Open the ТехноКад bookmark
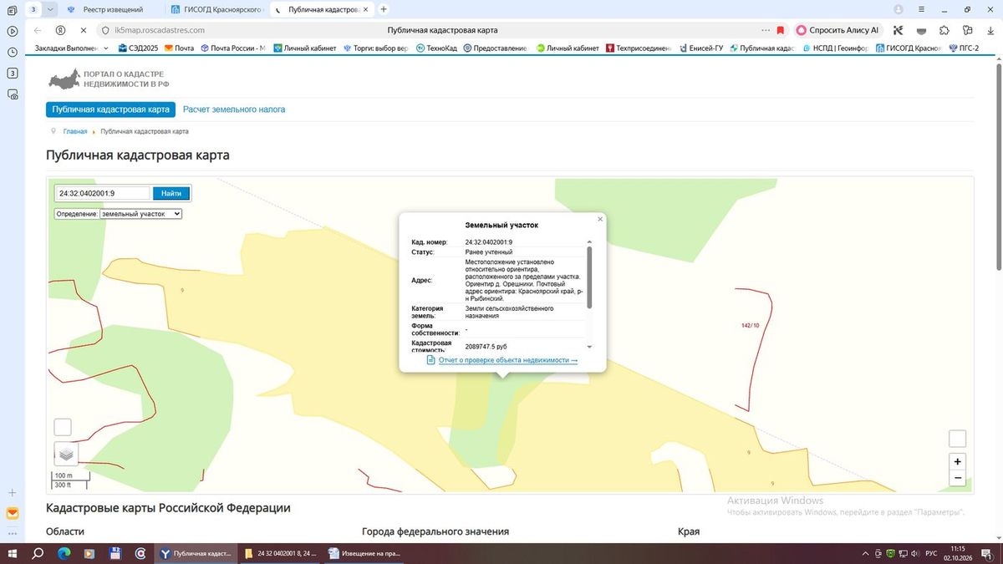The height and width of the screenshot is (564, 1003). click(x=436, y=48)
